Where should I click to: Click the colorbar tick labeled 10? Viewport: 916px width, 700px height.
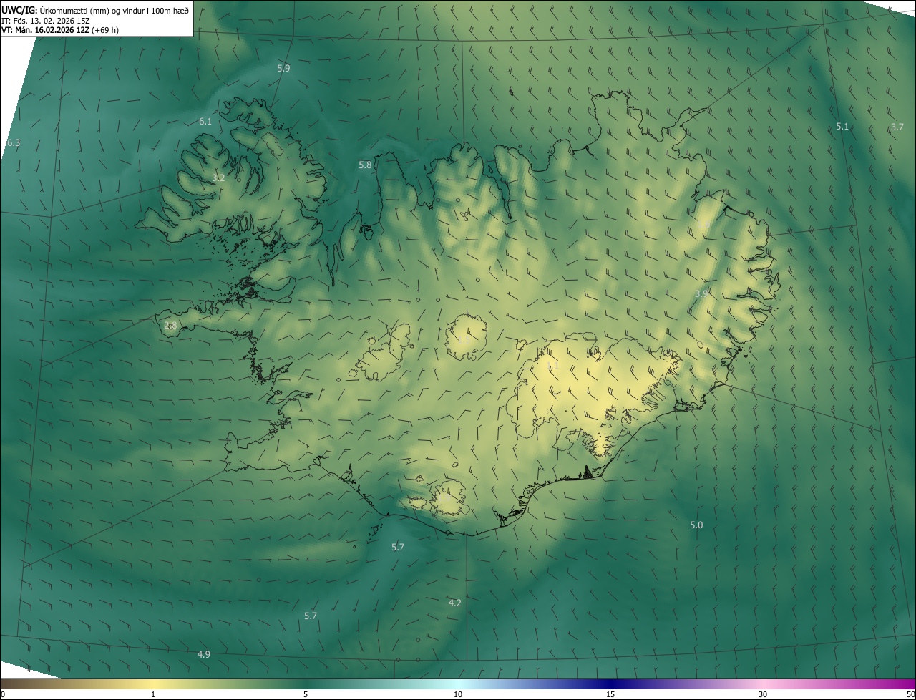(458, 694)
